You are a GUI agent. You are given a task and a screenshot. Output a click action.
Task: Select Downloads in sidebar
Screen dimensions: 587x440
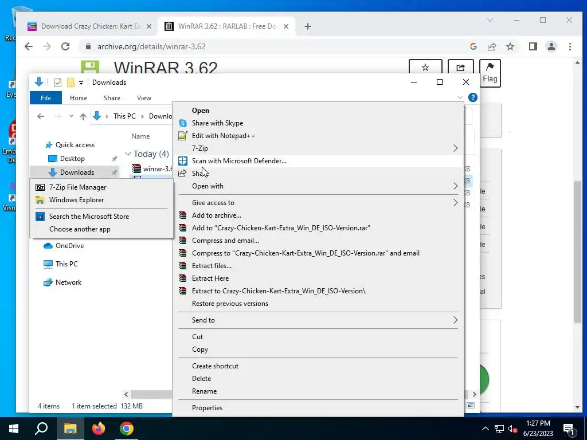pyautogui.click(x=77, y=172)
